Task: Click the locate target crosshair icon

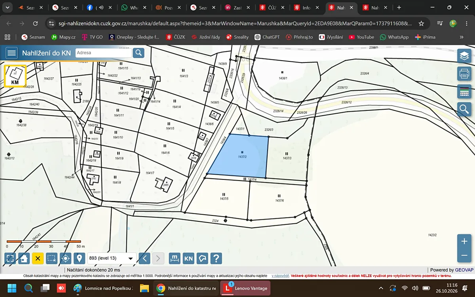Action: coord(66,259)
